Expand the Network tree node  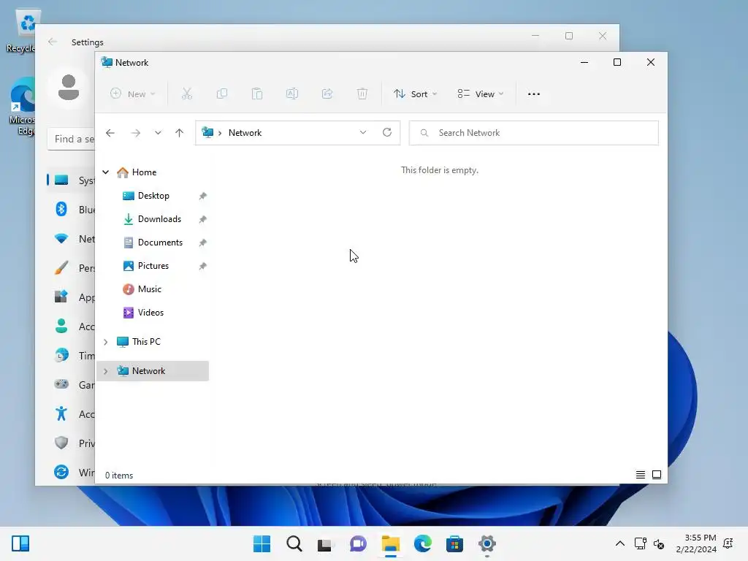pyautogui.click(x=106, y=371)
